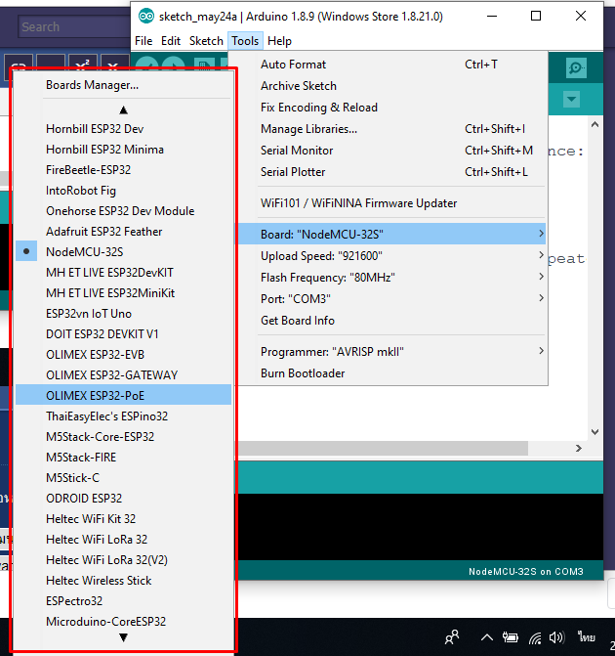
Task: Select FireBeetle-ESP32 board
Action: pyautogui.click(x=123, y=170)
